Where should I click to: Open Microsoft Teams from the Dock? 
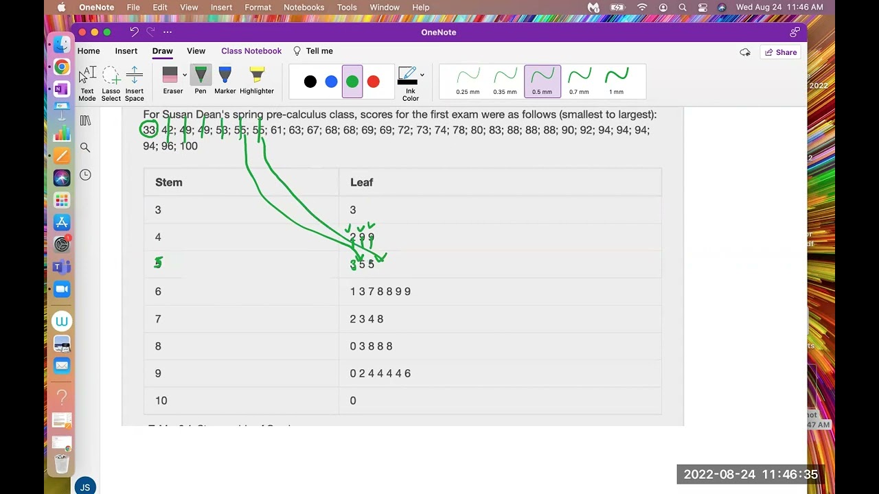point(62,267)
